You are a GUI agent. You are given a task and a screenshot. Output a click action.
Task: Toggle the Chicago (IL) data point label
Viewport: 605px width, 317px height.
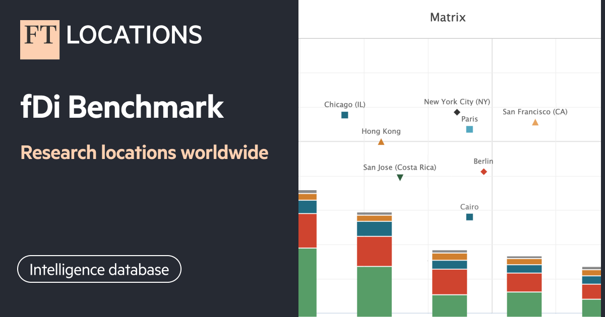(x=345, y=104)
